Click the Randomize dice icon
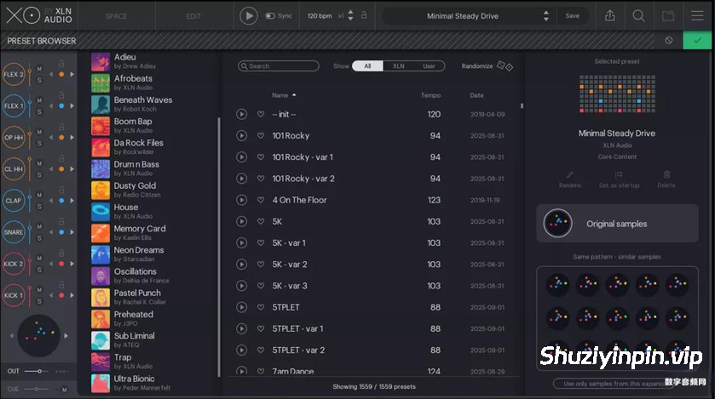Image resolution: width=715 pixels, height=399 pixels. click(505, 66)
